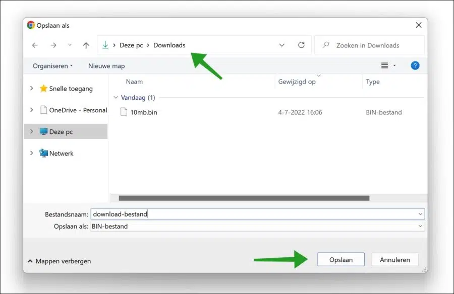This screenshot has height=294, width=454.
Task: Click the OneDrive page icon in sidebar
Action: 43,110
